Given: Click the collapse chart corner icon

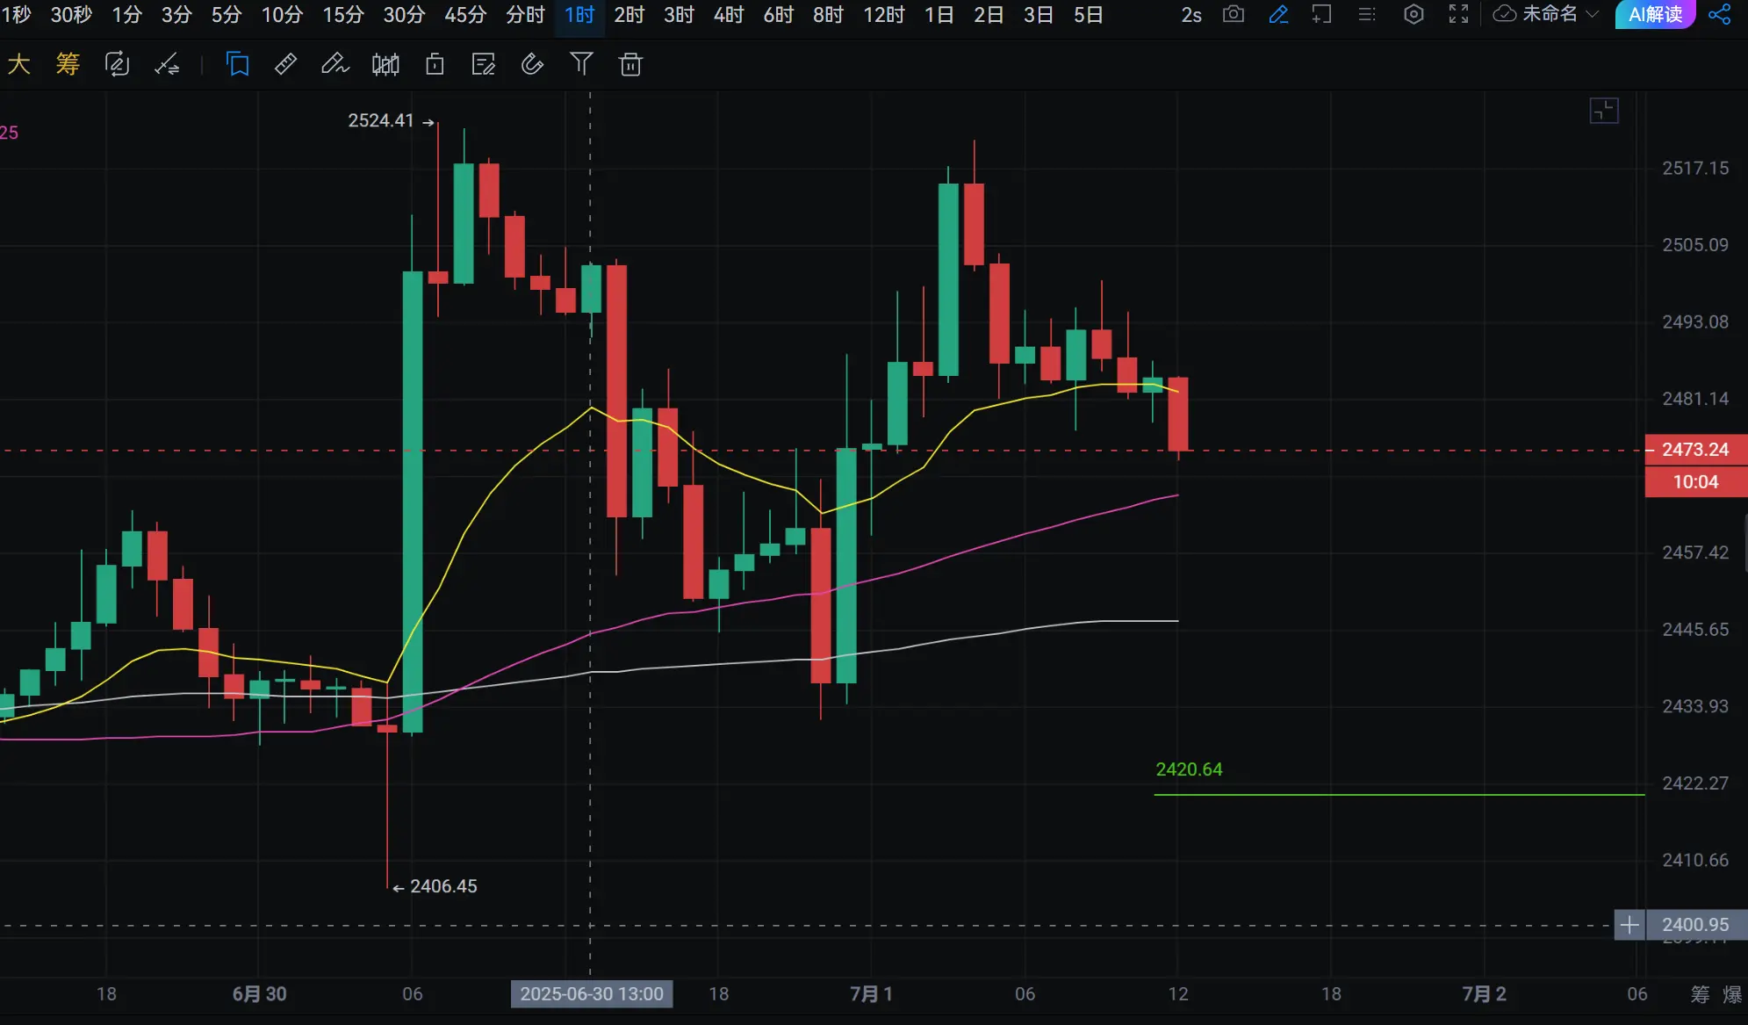Looking at the screenshot, I should coord(1604,111).
